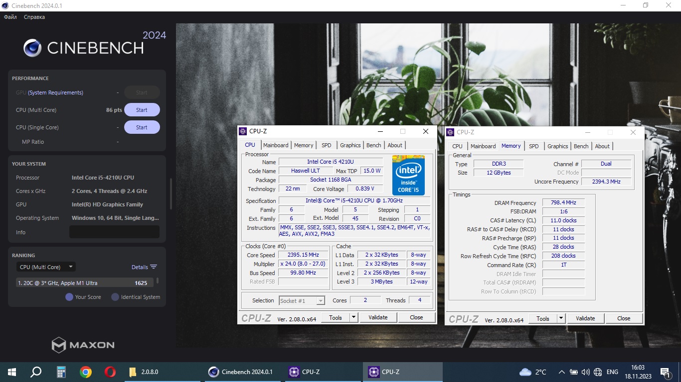This screenshot has width=681, height=382.
Task: Click the Intel Core i5 logo in CPU-Z
Action: coord(408,175)
